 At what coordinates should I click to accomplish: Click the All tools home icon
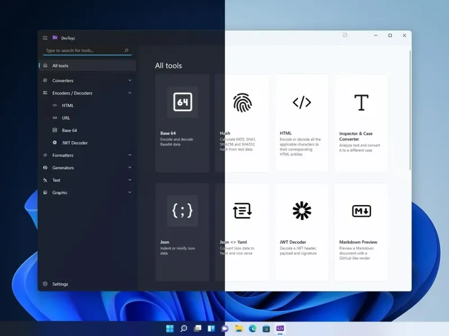coord(45,66)
